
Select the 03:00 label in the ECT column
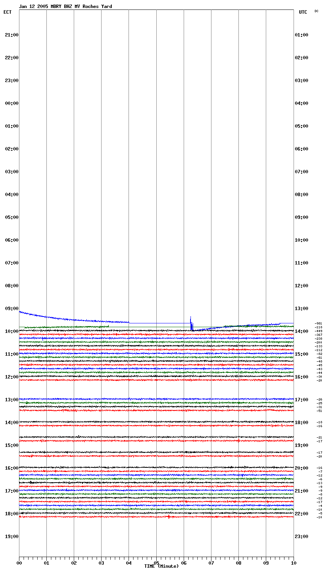pos(12,172)
